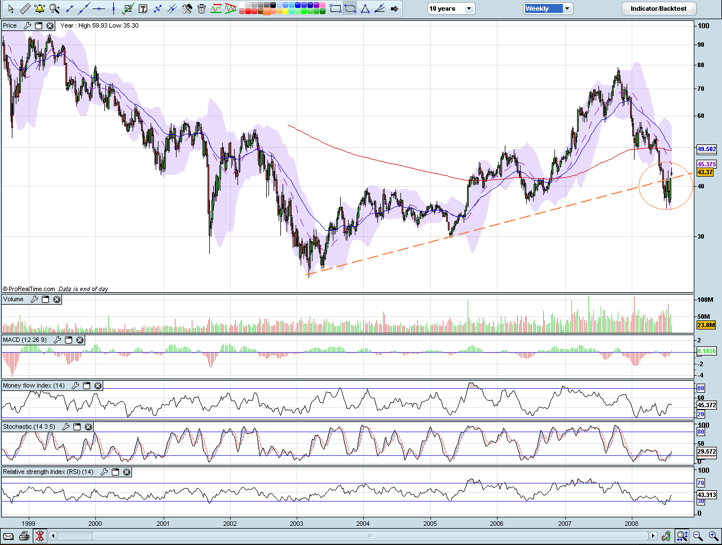Select the arrow pointer cursor tool
This screenshot has width=722, height=545.
click(11, 8)
